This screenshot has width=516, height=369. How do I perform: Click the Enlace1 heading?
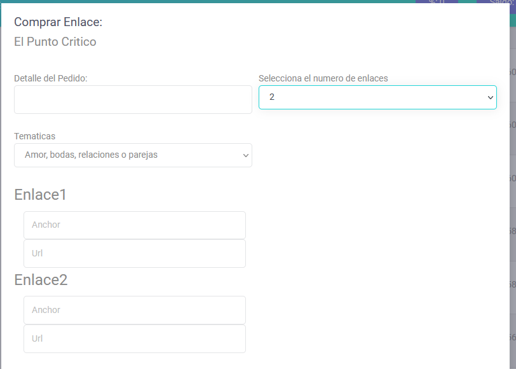click(40, 195)
